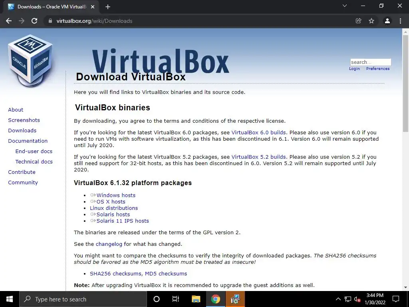Open a new browser tab
This screenshot has height=307, width=409.
pyautogui.click(x=108, y=7)
